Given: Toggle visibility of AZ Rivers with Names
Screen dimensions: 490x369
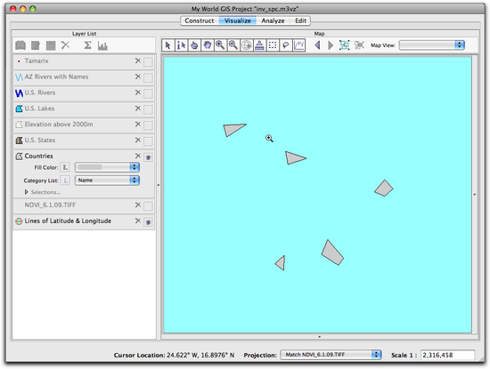Looking at the screenshot, I should click(148, 77).
